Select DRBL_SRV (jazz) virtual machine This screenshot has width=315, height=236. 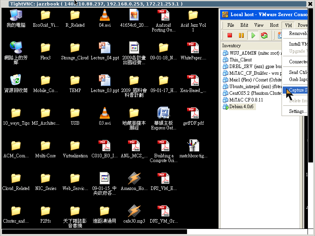click(252, 66)
